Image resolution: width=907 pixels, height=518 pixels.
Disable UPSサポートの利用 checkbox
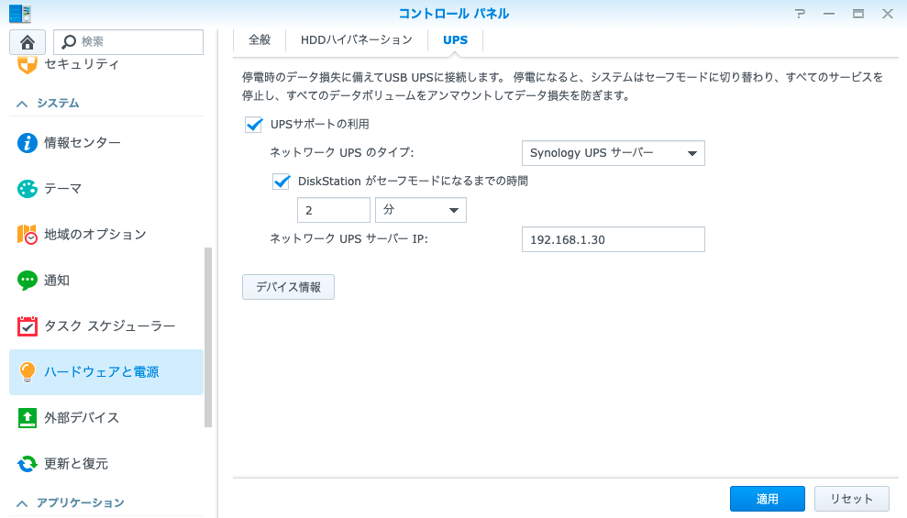click(253, 125)
